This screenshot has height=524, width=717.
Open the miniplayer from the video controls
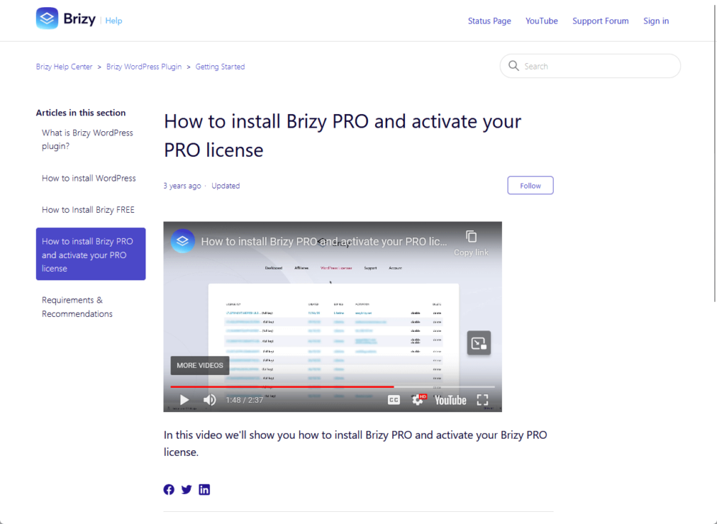479,343
